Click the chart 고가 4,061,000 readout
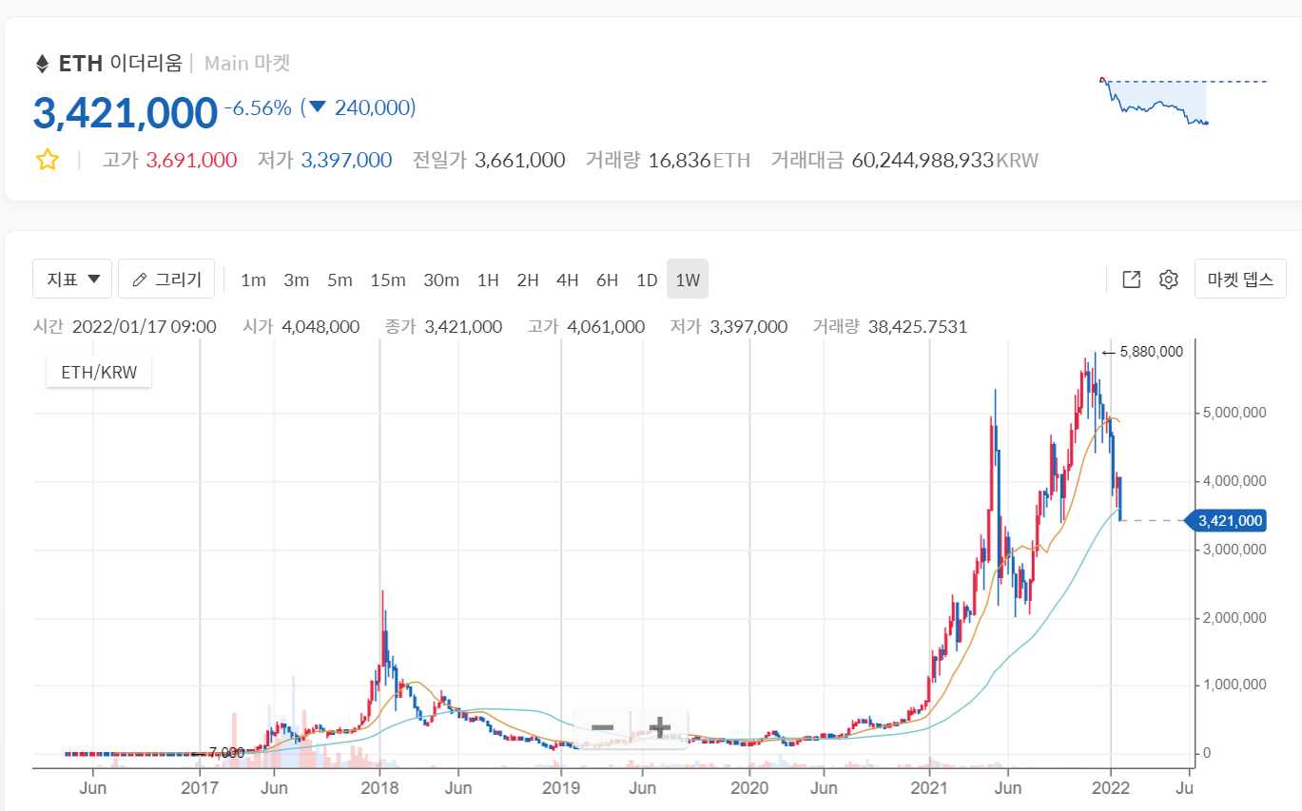 coord(586,327)
